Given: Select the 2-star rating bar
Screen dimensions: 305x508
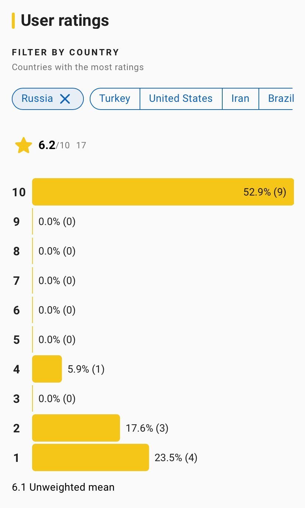Looking at the screenshot, I should (x=76, y=428).
